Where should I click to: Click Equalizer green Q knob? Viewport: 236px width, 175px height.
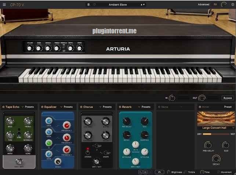point(48,143)
